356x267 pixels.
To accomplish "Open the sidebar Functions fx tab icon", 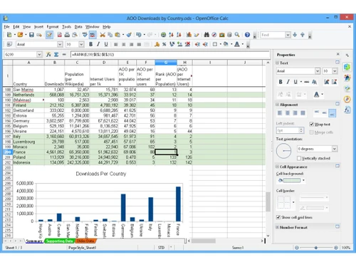I will (x=347, y=110).
